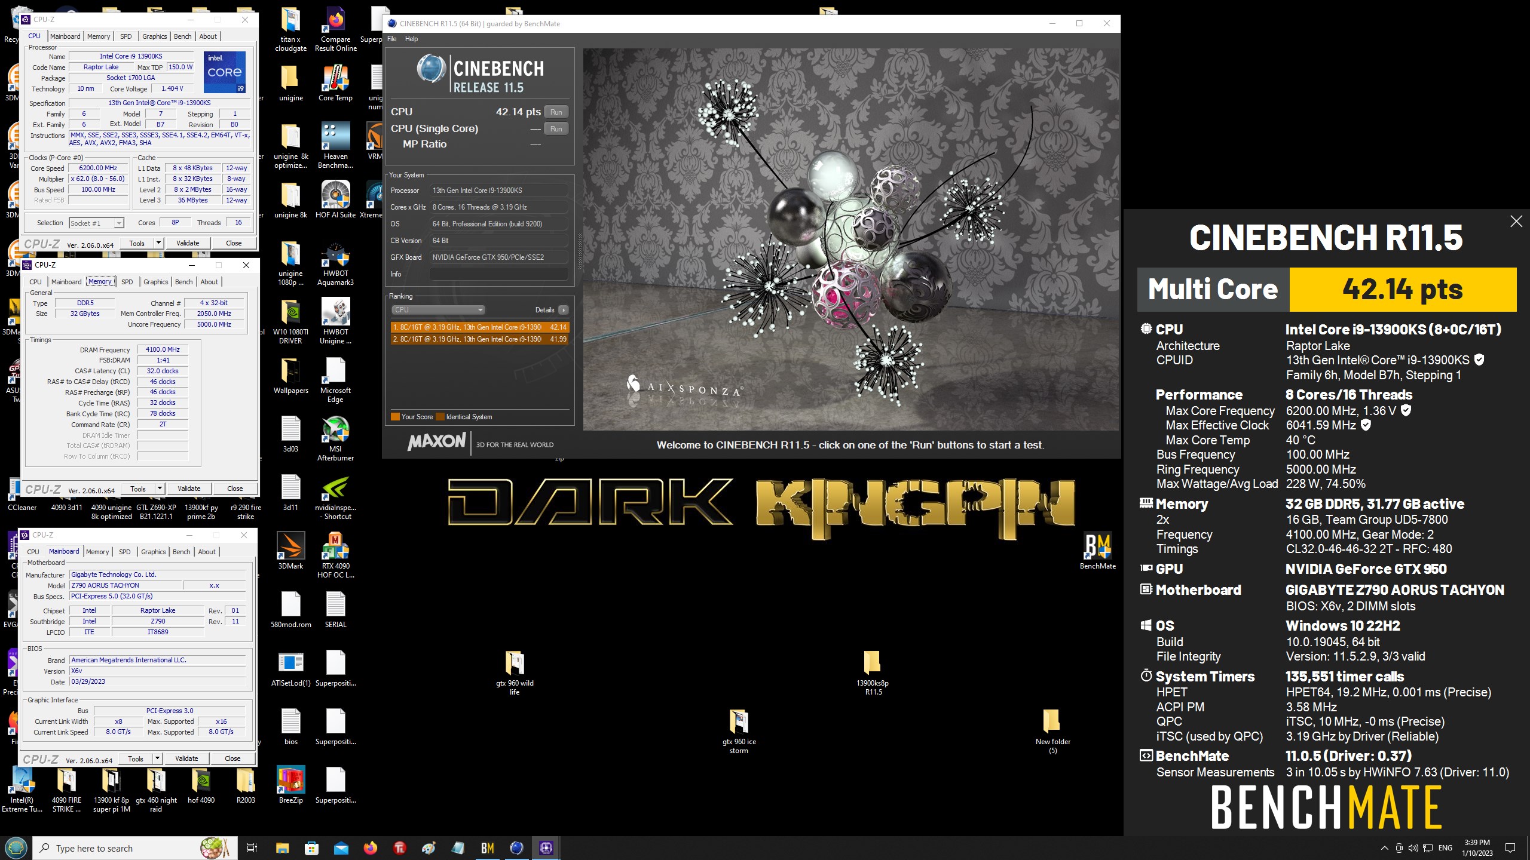This screenshot has height=860, width=1530.
Task: Open the notification center icon
Action: click(x=1510, y=848)
